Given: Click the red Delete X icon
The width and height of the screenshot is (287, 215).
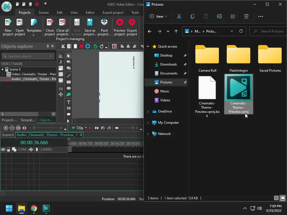Looking at the screenshot, I should (81, 46).
